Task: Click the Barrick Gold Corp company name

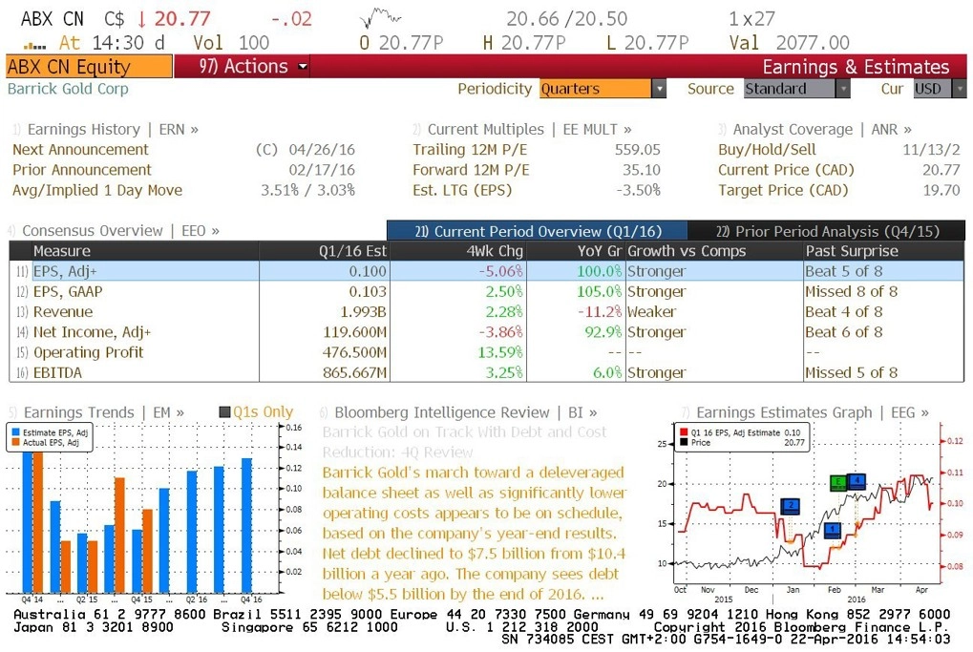Action: (x=68, y=89)
